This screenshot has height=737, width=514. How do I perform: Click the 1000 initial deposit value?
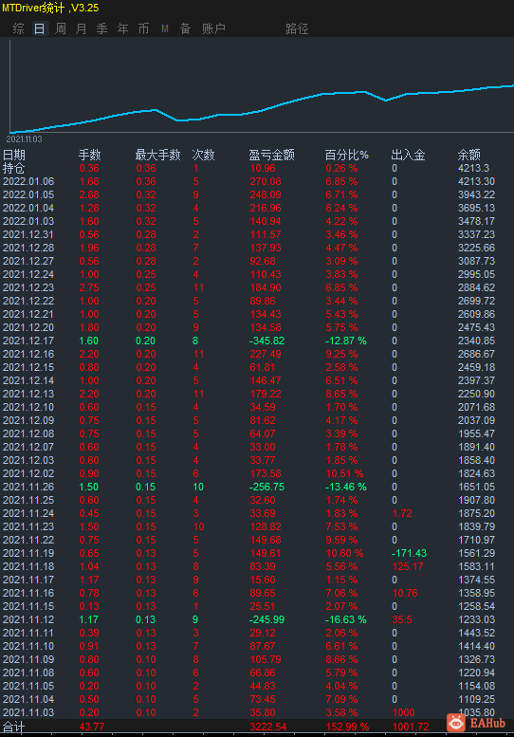[404, 712]
